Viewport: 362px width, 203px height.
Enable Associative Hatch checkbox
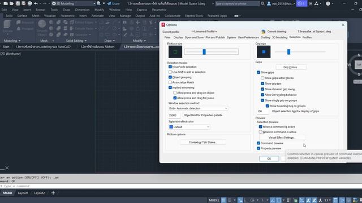(x=170, y=82)
